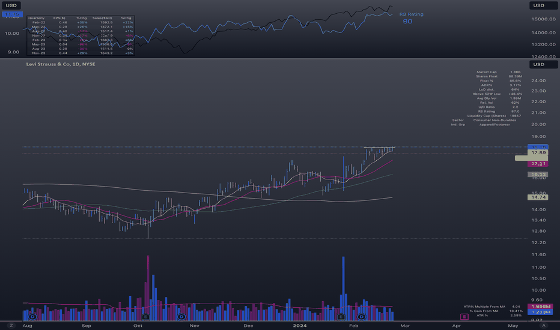Image resolution: width=560 pixels, height=330 pixels.
Task: Select the Aug-23 quarter row label
Action: [38, 49]
